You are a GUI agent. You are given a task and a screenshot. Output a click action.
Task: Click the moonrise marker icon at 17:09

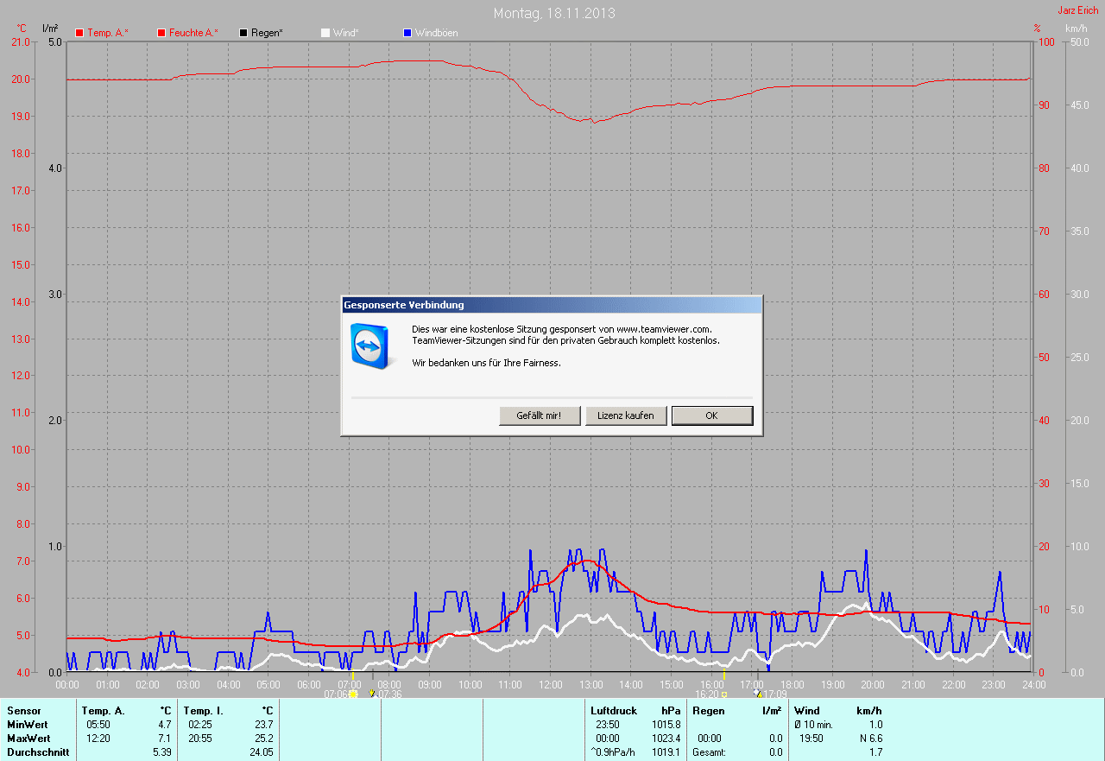click(759, 694)
